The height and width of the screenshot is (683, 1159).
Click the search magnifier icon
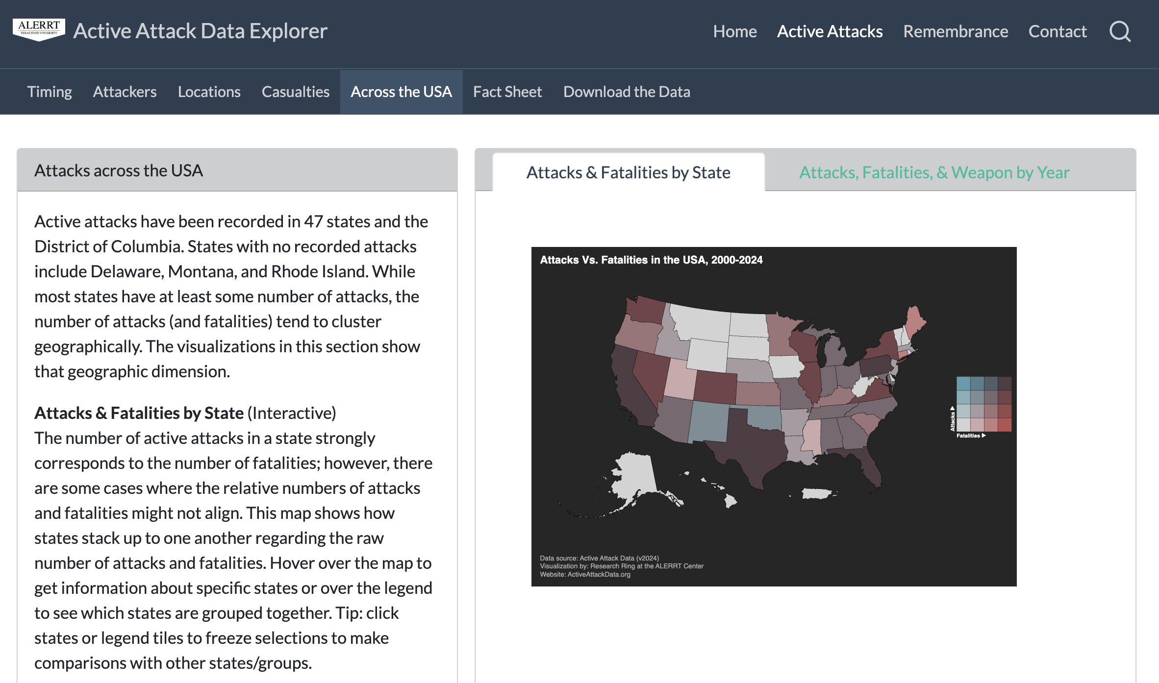point(1120,31)
